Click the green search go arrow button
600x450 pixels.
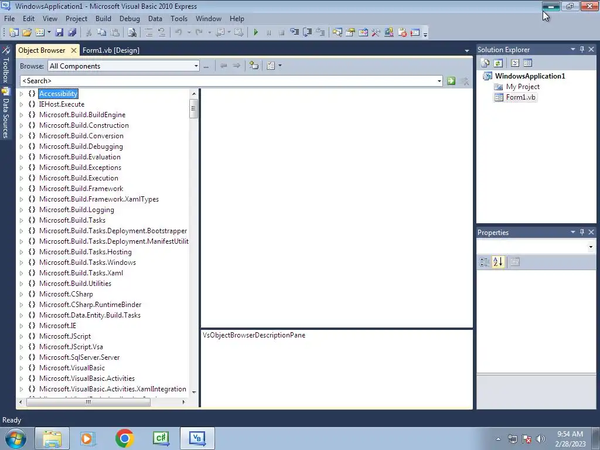(x=451, y=81)
